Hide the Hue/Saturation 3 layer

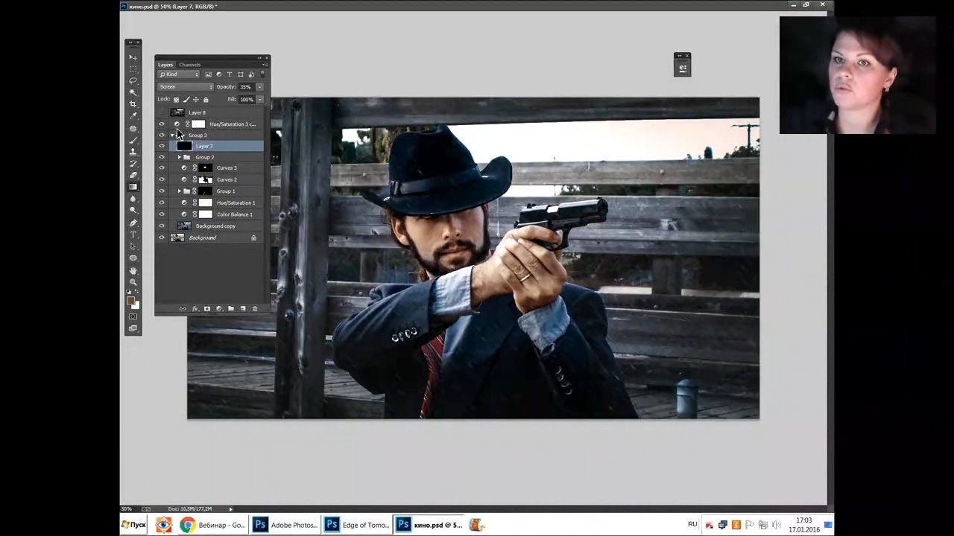(162, 124)
